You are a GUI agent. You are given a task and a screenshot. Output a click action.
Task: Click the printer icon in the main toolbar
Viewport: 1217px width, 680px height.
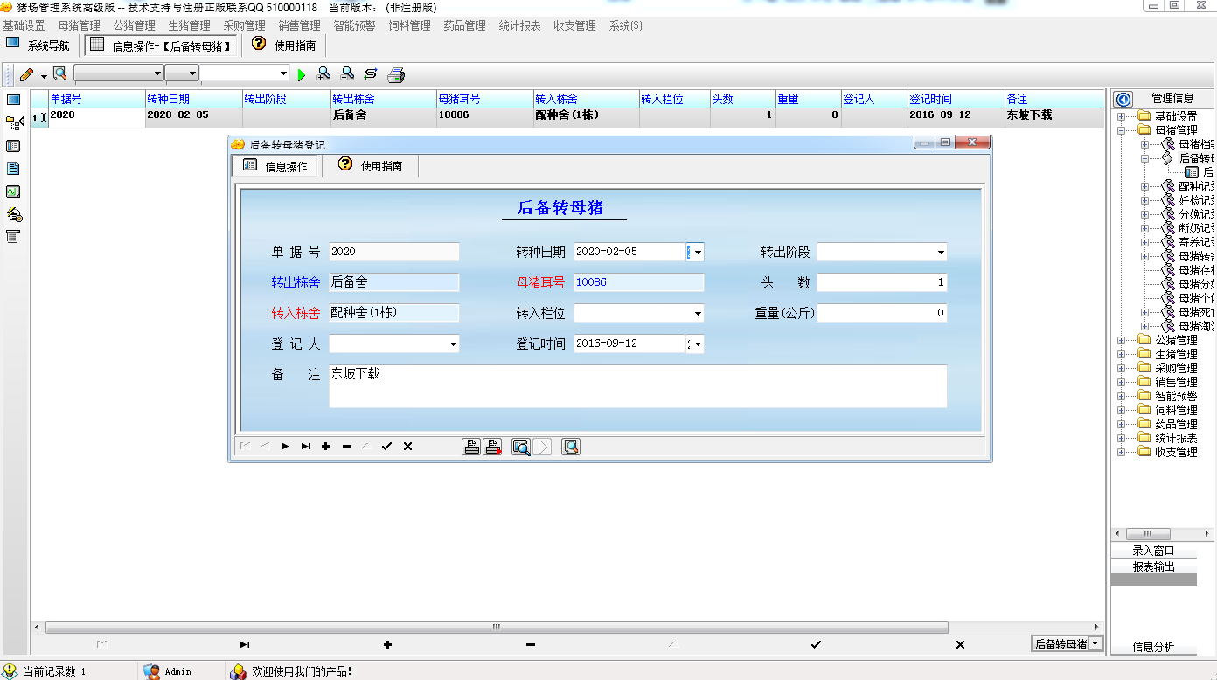(396, 74)
